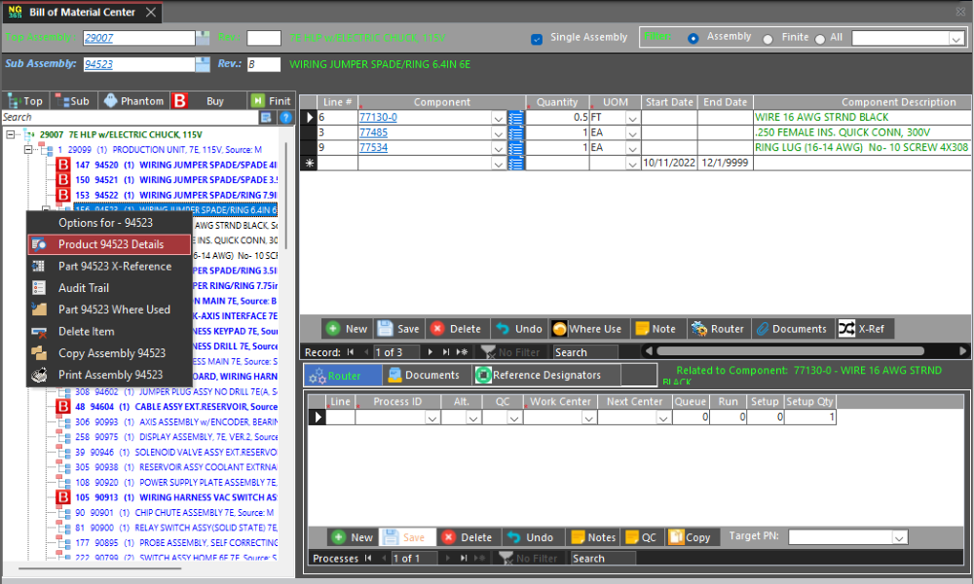Collapse the 29007 top assembly tree node
The image size is (974, 584).
[x=11, y=134]
